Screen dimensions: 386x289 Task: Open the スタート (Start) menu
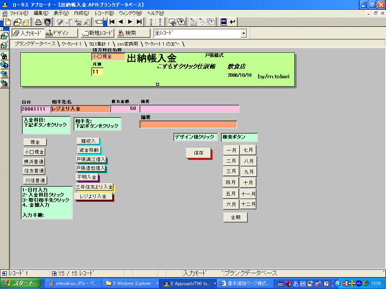coord(20,283)
